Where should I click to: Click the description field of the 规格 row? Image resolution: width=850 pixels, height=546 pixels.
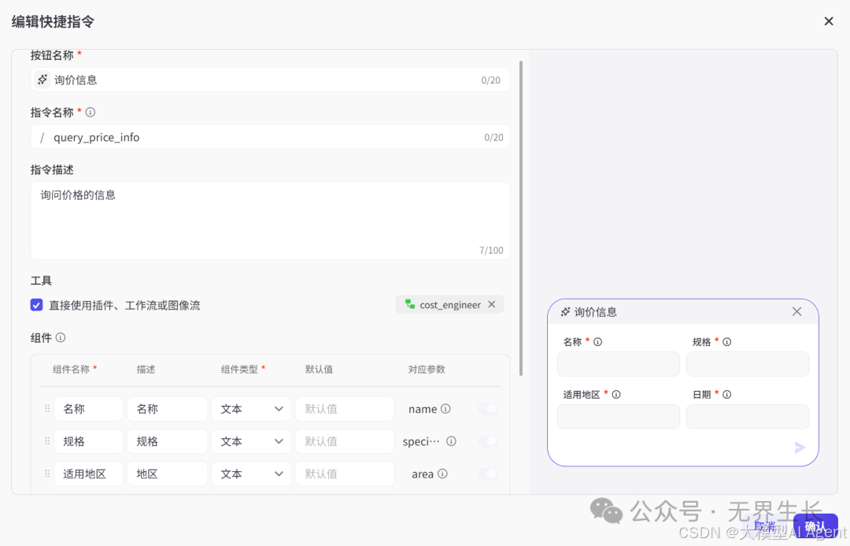pyautogui.click(x=167, y=441)
